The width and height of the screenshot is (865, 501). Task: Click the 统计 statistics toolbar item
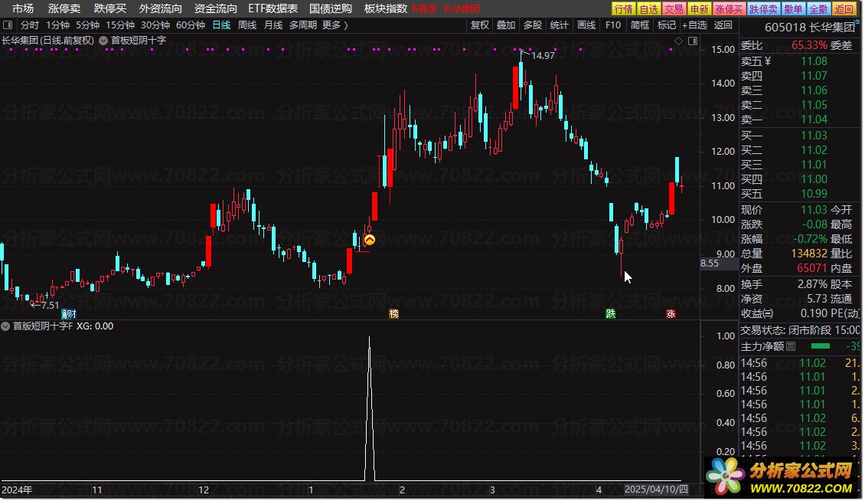pos(559,25)
